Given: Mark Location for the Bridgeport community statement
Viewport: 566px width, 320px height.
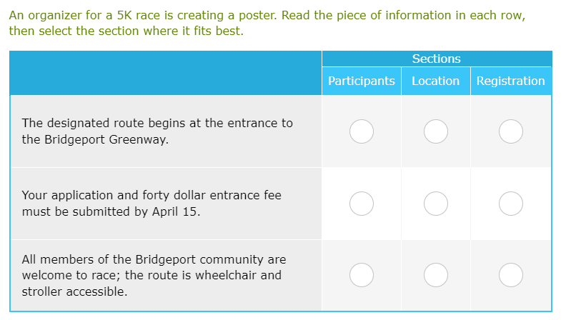Looking at the screenshot, I should point(436,275).
